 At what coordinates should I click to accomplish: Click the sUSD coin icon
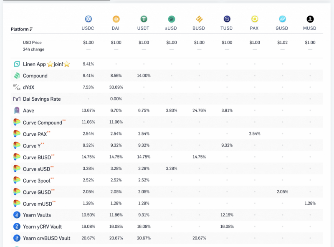[172, 19]
